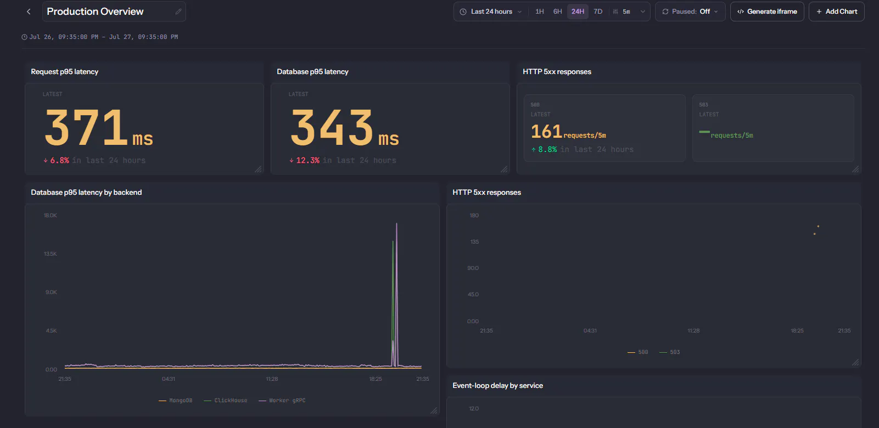This screenshot has width=879, height=428.
Task: Go back using the left chevron arrow
Action: pyautogui.click(x=29, y=12)
